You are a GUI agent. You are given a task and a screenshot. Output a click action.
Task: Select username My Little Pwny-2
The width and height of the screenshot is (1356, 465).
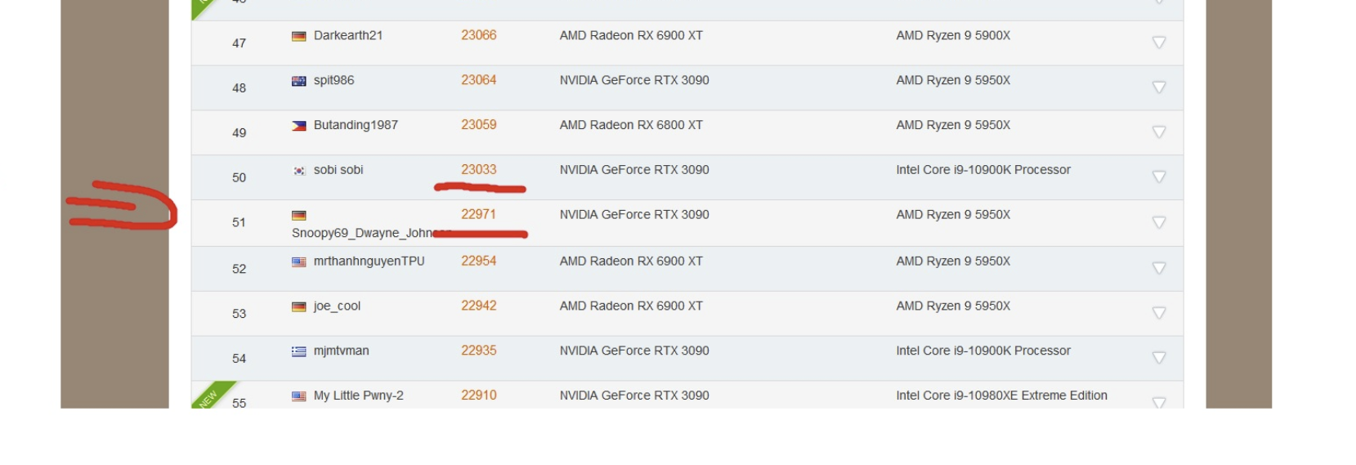(x=359, y=396)
